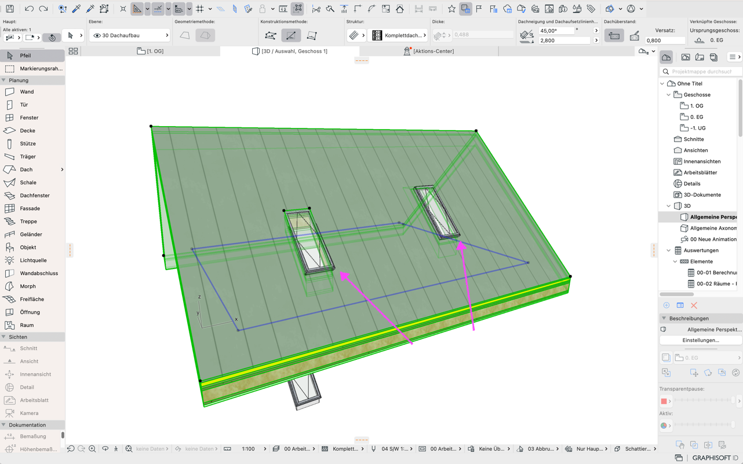Switch to the 3D / Auswahl tab
Screen dimensions: 743x464
[x=290, y=51]
